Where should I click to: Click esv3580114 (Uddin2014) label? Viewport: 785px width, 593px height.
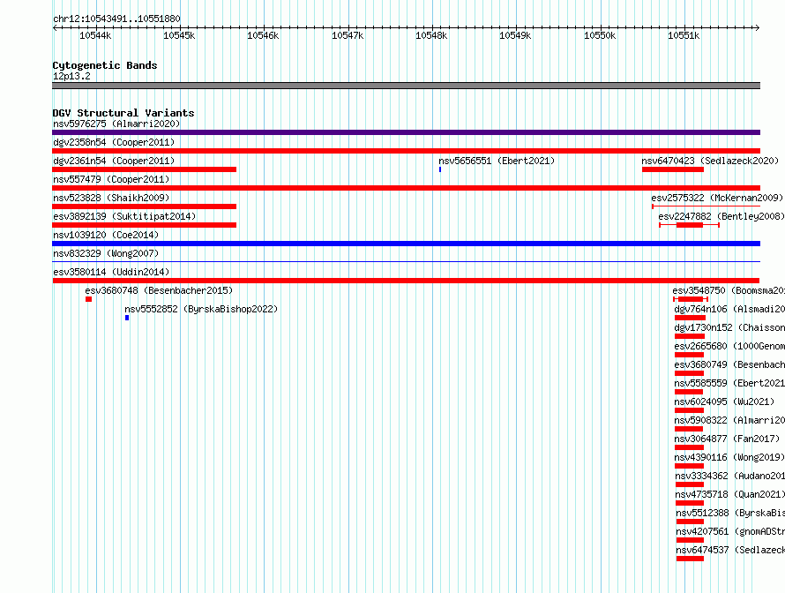(x=111, y=272)
